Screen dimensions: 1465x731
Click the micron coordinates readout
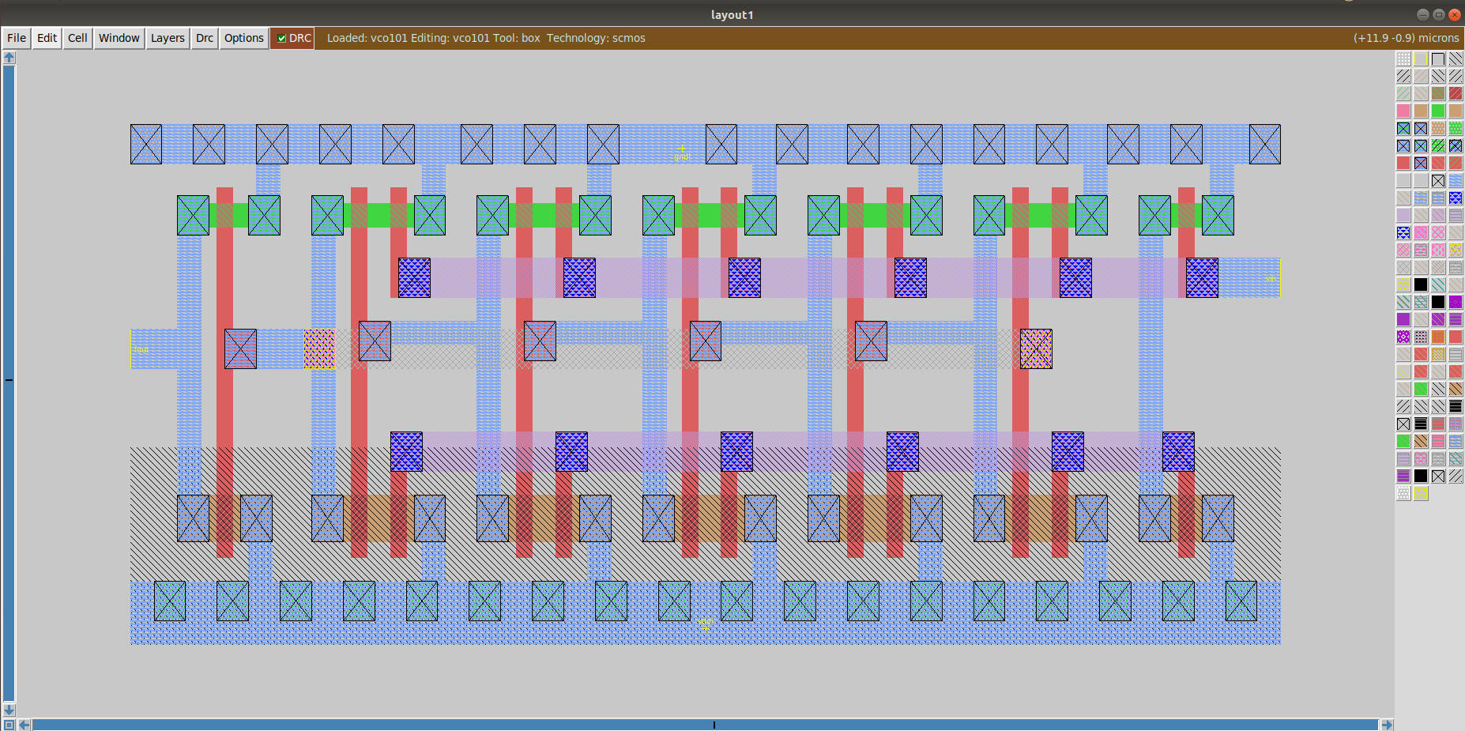pos(1406,38)
